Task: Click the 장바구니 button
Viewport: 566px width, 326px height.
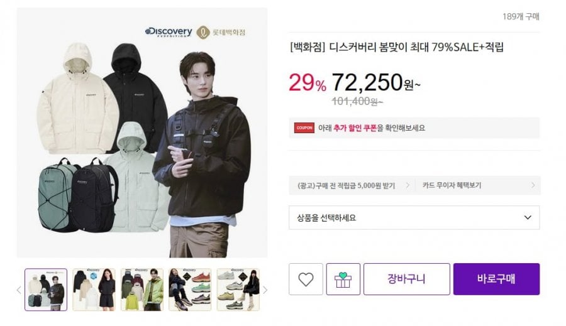Action: pos(406,279)
